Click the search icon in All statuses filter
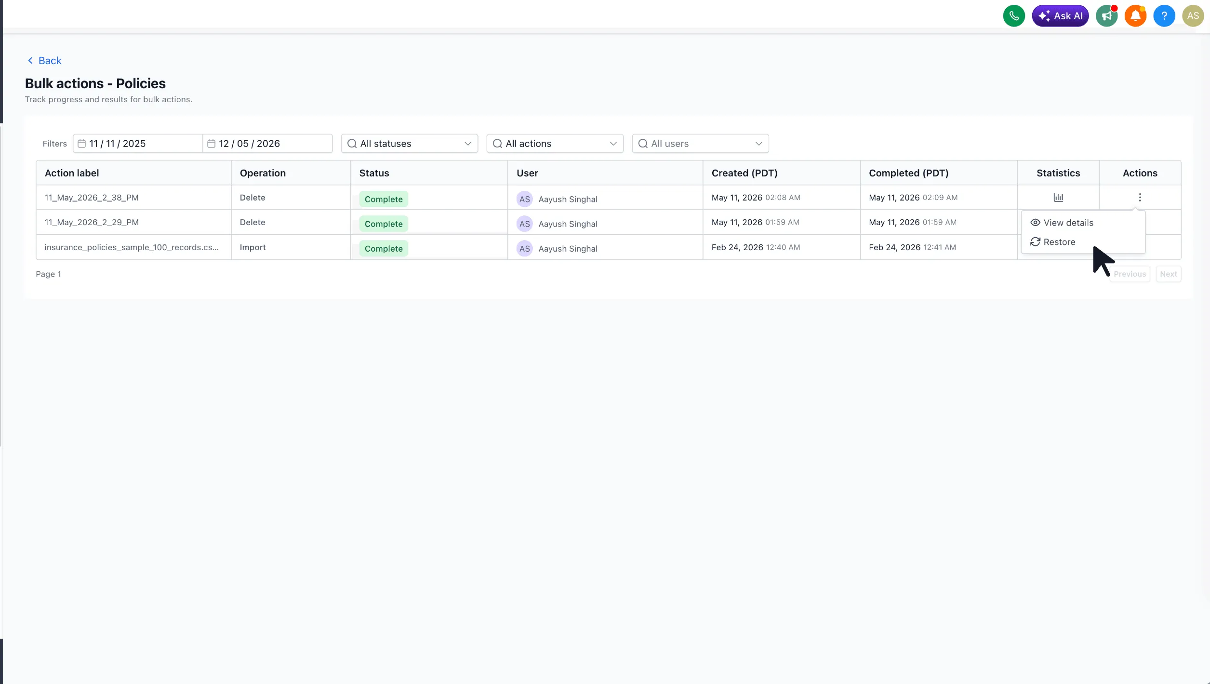This screenshot has width=1210, height=684. 352,144
